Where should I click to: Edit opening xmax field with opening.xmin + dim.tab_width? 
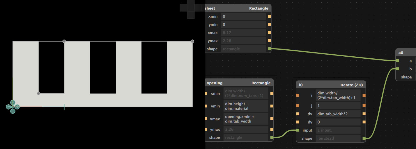[x=246, y=119]
